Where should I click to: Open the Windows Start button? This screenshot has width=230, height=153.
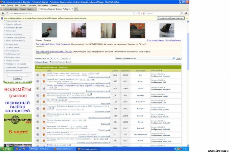point(7,149)
